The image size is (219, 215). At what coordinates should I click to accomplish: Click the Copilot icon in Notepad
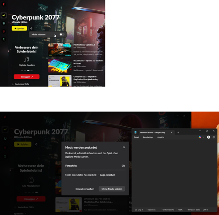click(200, 137)
